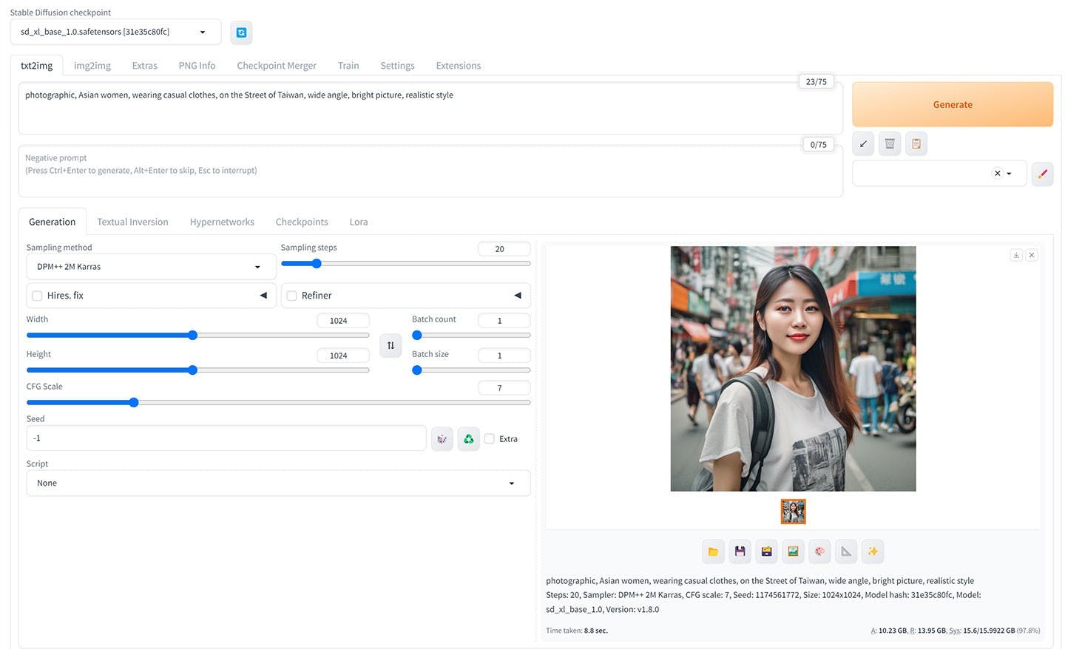Enable the Hires. fix checkbox
1065x649 pixels.
coord(37,296)
